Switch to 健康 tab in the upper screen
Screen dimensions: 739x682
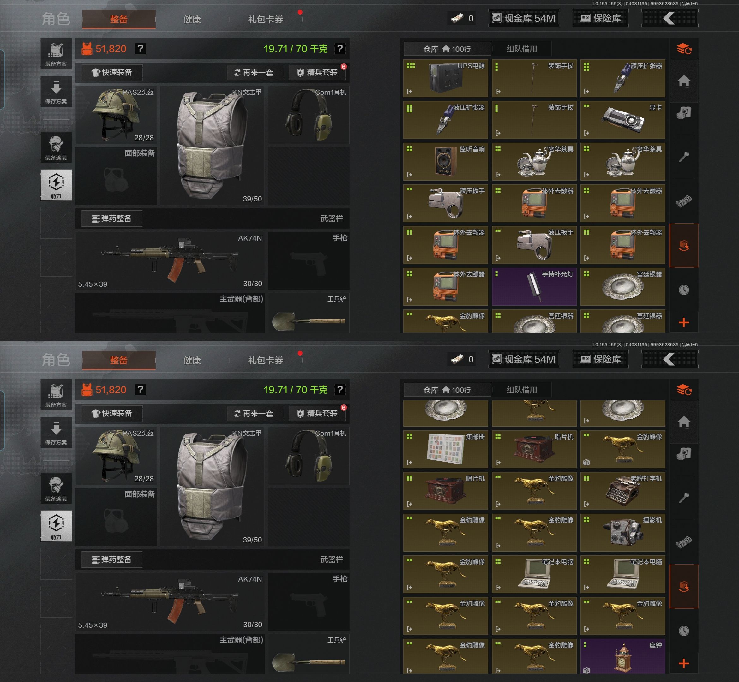click(192, 19)
